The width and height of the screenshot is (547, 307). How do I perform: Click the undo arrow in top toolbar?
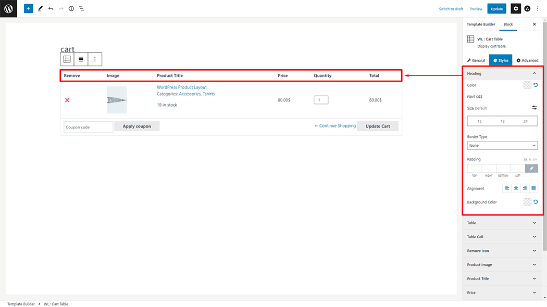[51, 9]
